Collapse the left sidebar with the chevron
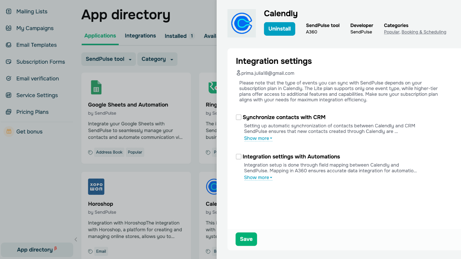The width and height of the screenshot is (461, 259). 76,239
